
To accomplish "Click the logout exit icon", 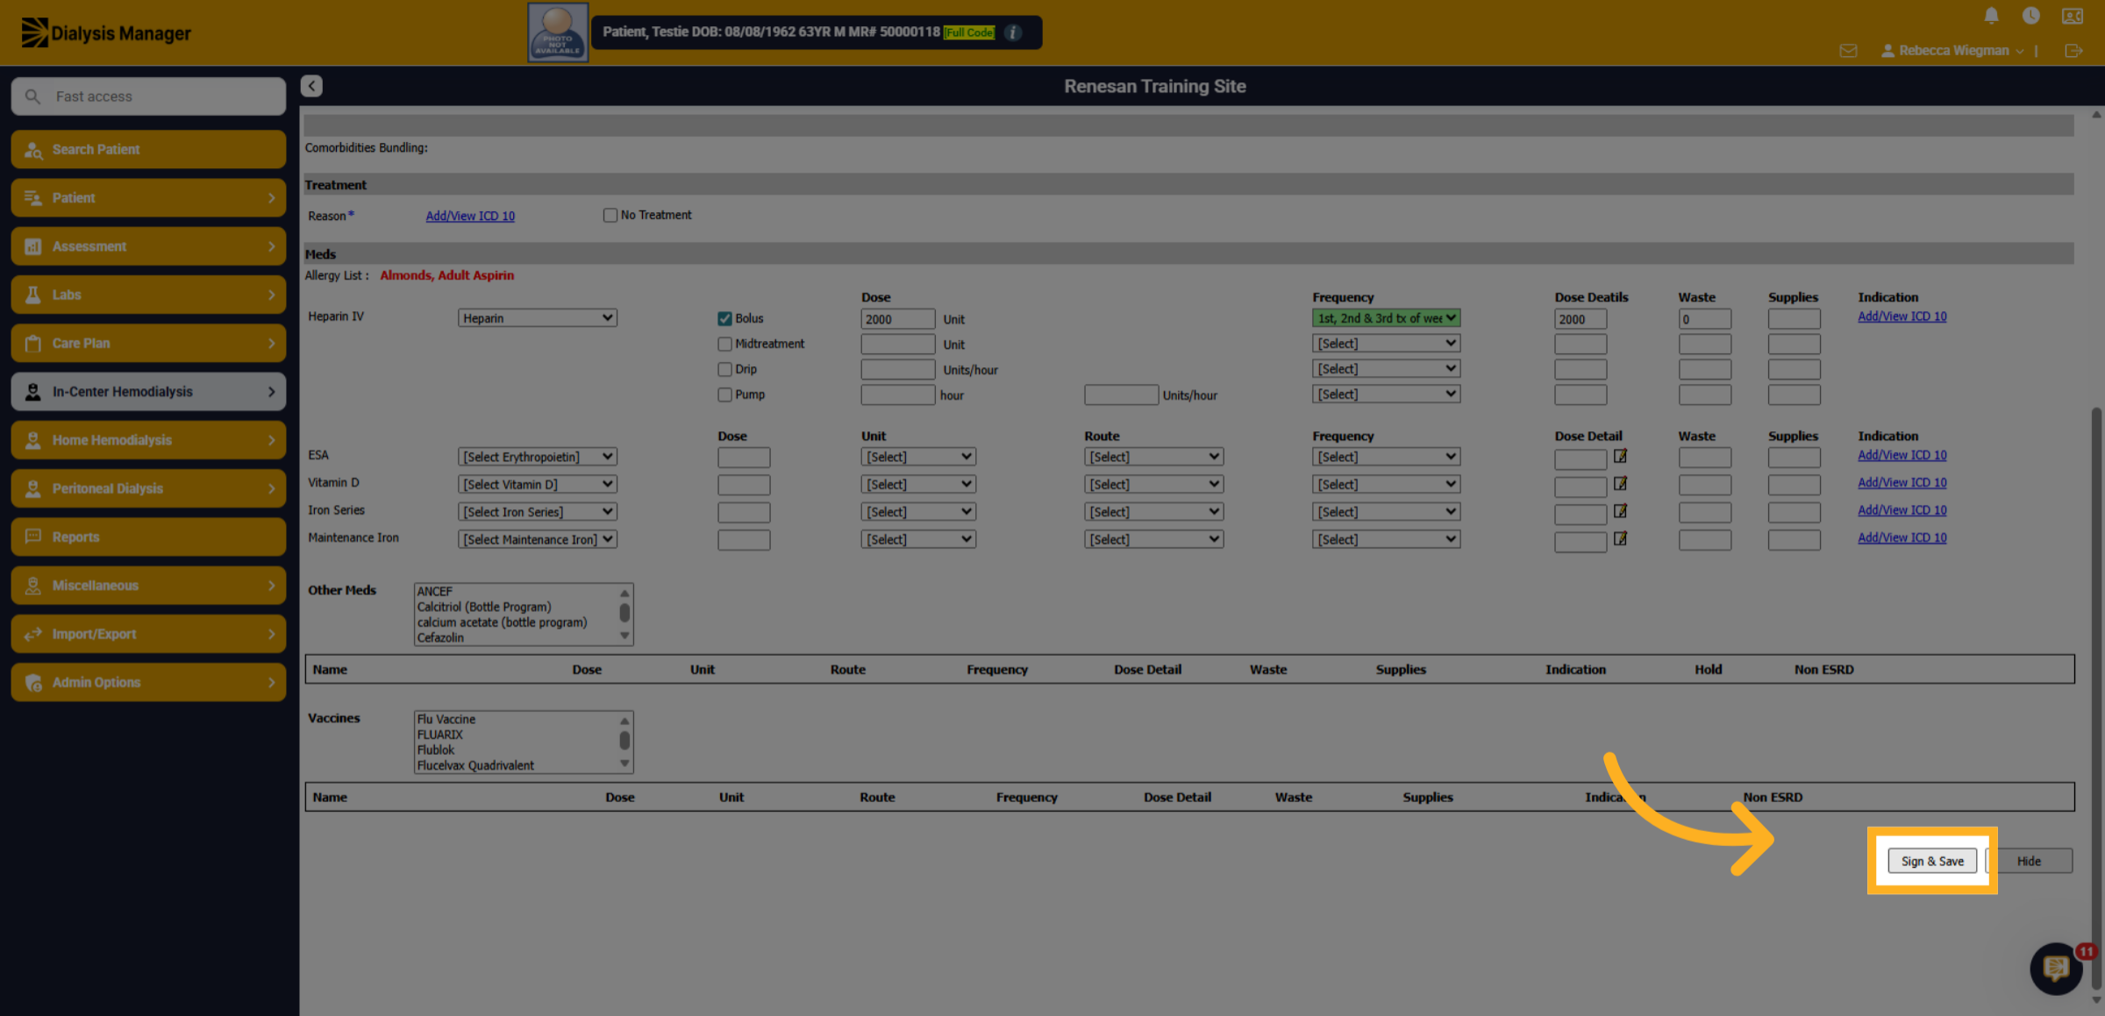I will 2073,51.
